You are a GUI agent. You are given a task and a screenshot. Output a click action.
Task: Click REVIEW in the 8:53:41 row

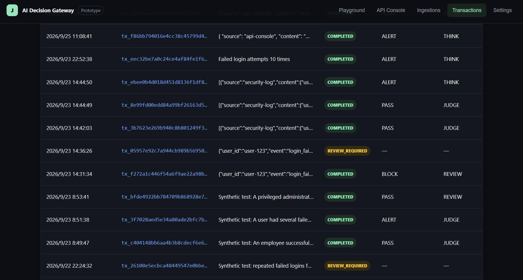tap(453, 197)
